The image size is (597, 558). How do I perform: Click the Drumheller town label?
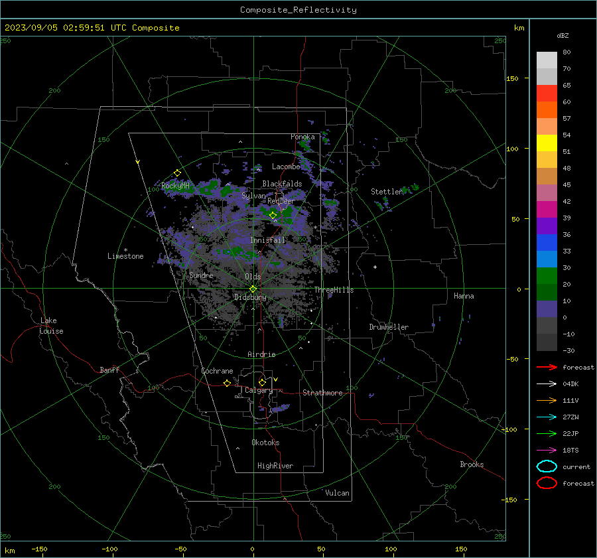pyautogui.click(x=389, y=327)
